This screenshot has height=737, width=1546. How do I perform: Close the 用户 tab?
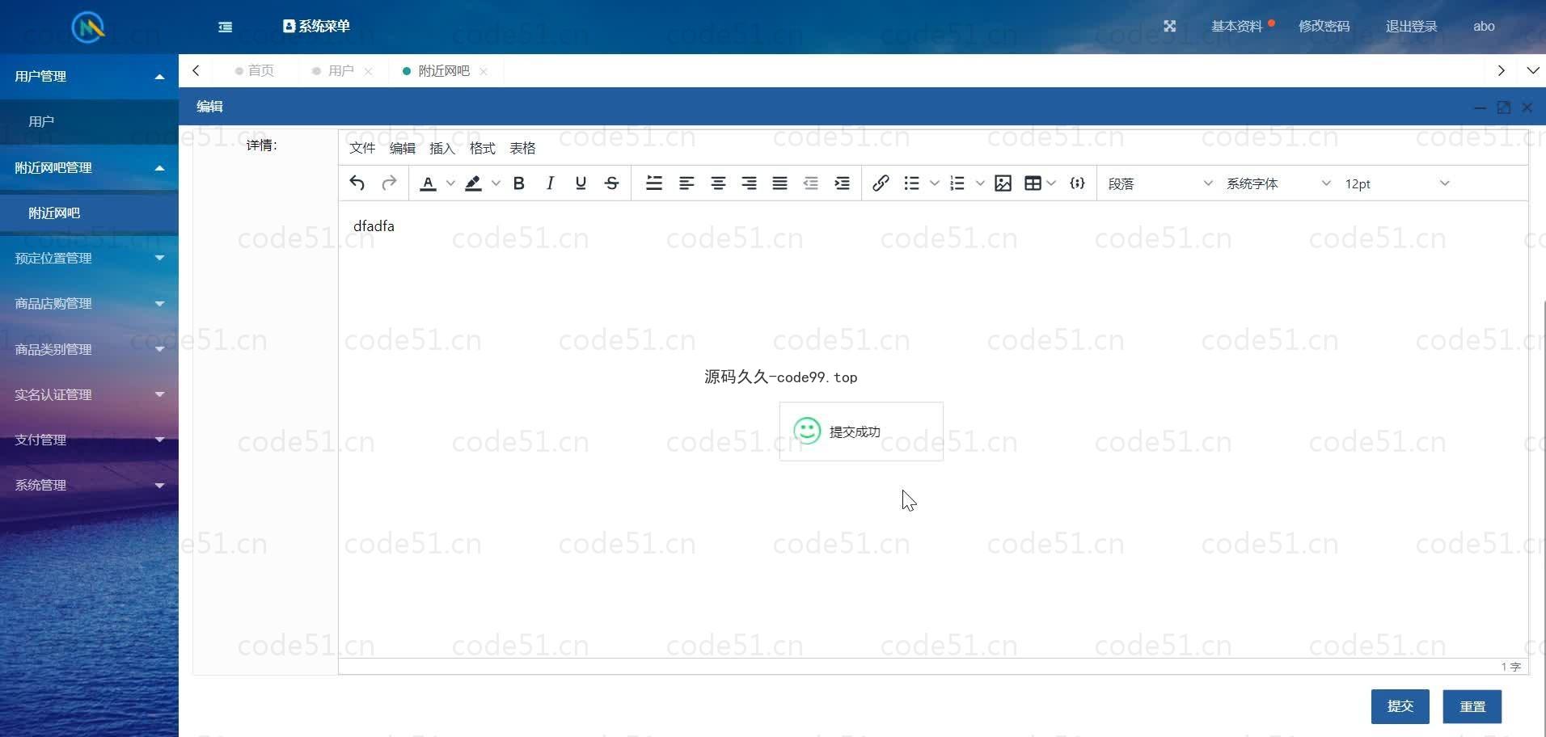click(x=369, y=71)
